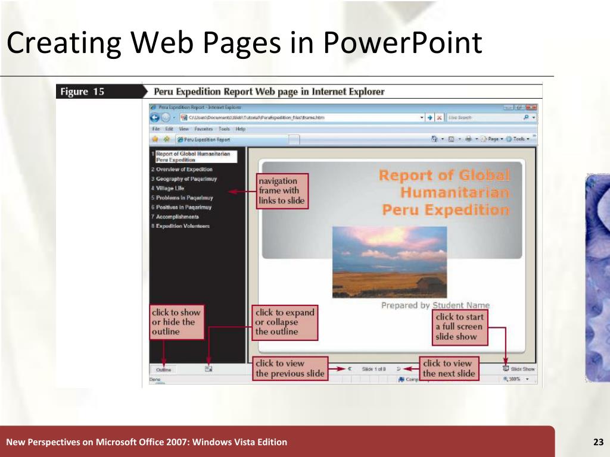Click the previous slide arrow
Viewport: 610px width, 457px height.
[350, 369]
